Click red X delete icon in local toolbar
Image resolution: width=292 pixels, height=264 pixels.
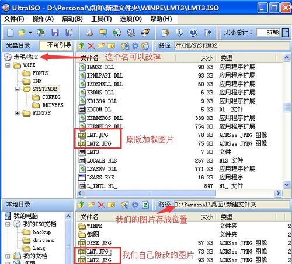(101, 205)
